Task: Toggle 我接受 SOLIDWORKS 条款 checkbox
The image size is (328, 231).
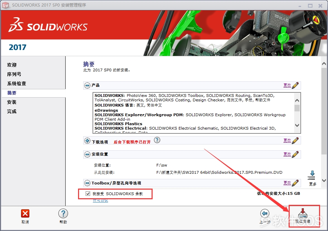Action: point(88,194)
